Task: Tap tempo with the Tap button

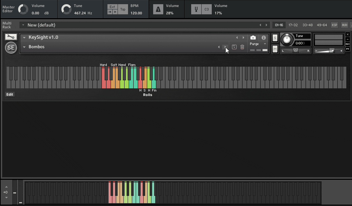Action: pyautogui.click(x=123, y=9)
